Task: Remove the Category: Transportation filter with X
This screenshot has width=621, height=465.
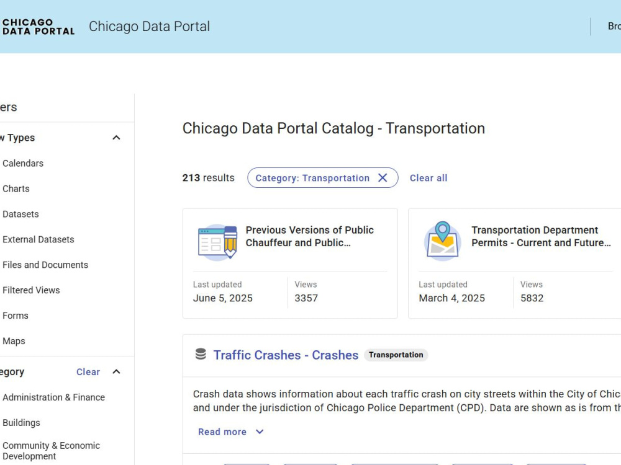Action: 383,178
